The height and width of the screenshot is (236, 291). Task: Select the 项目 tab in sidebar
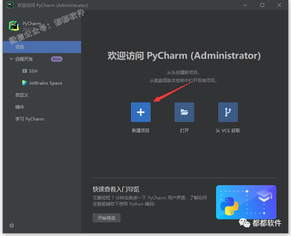[x=42, y=47]
